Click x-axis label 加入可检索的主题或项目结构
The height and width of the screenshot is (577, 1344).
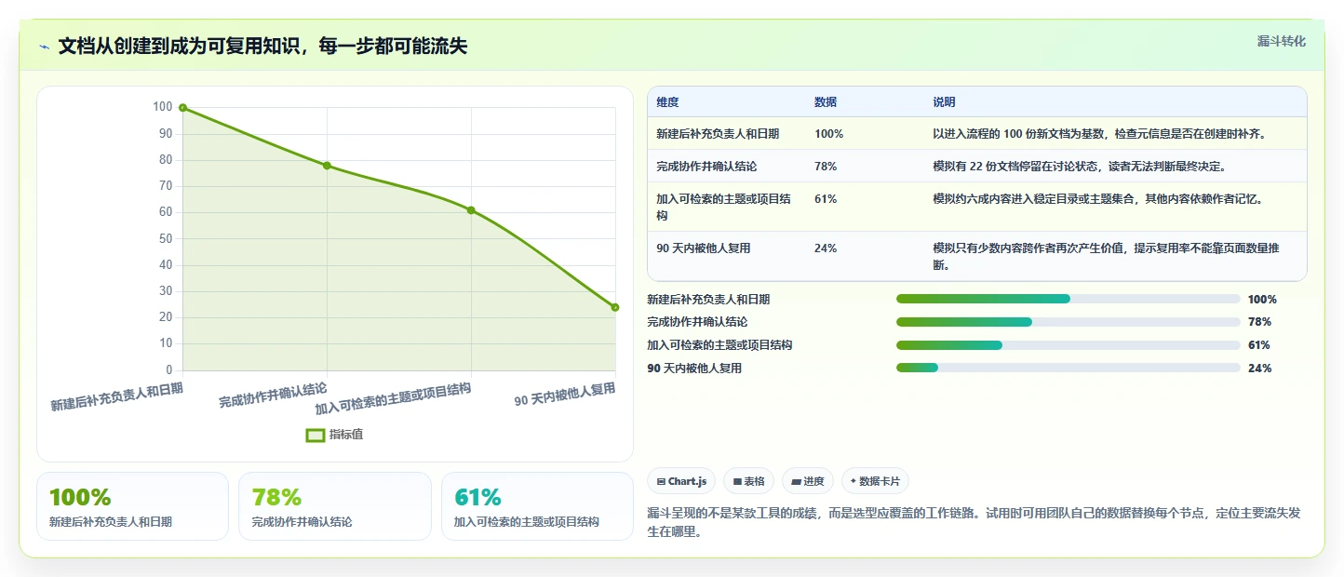(392, 398)
